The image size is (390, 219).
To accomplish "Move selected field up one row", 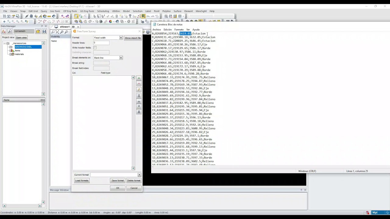I will [x=139, y=101].
